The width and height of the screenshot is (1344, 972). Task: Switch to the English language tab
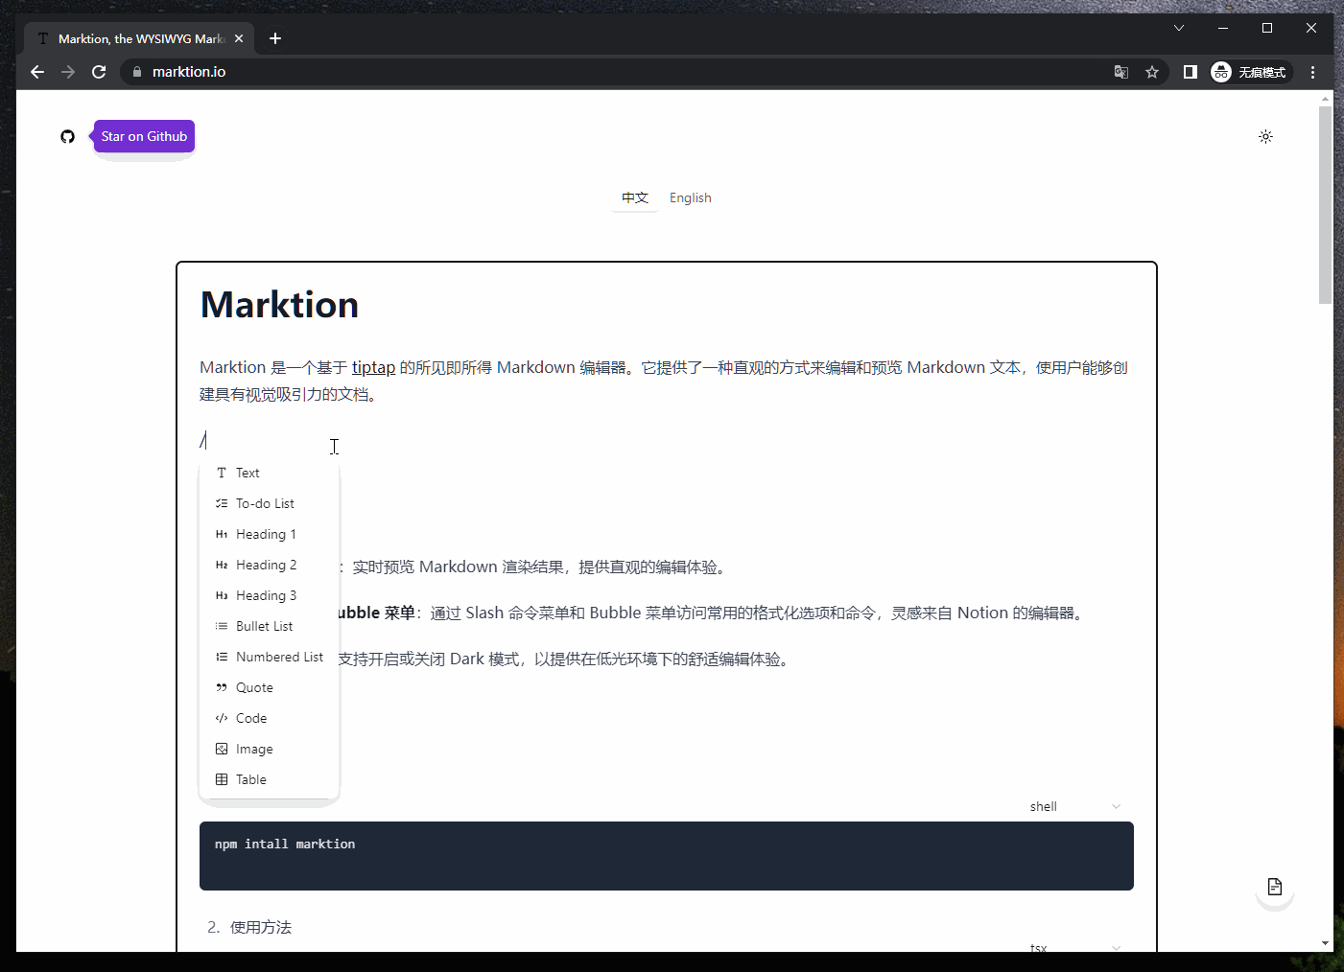[x=691, y=197]
